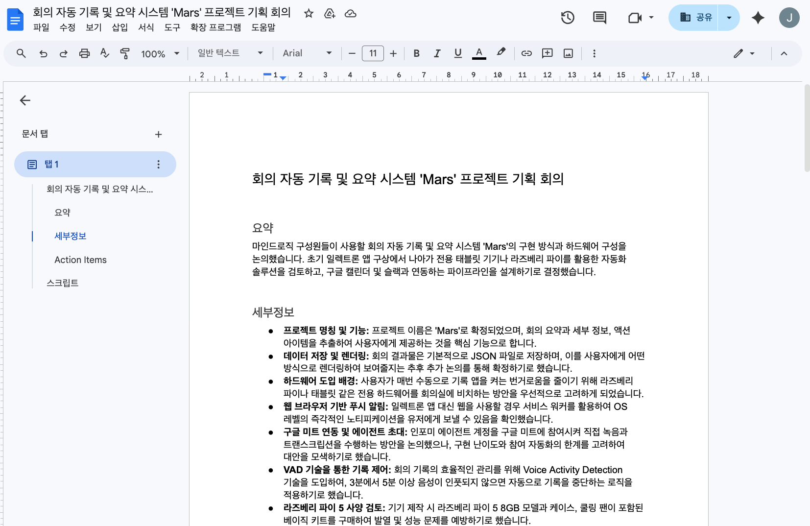Activate the paint format tool
Viewport: 810px width, 526px height.
pyautogui.click(x=125, y=53)
